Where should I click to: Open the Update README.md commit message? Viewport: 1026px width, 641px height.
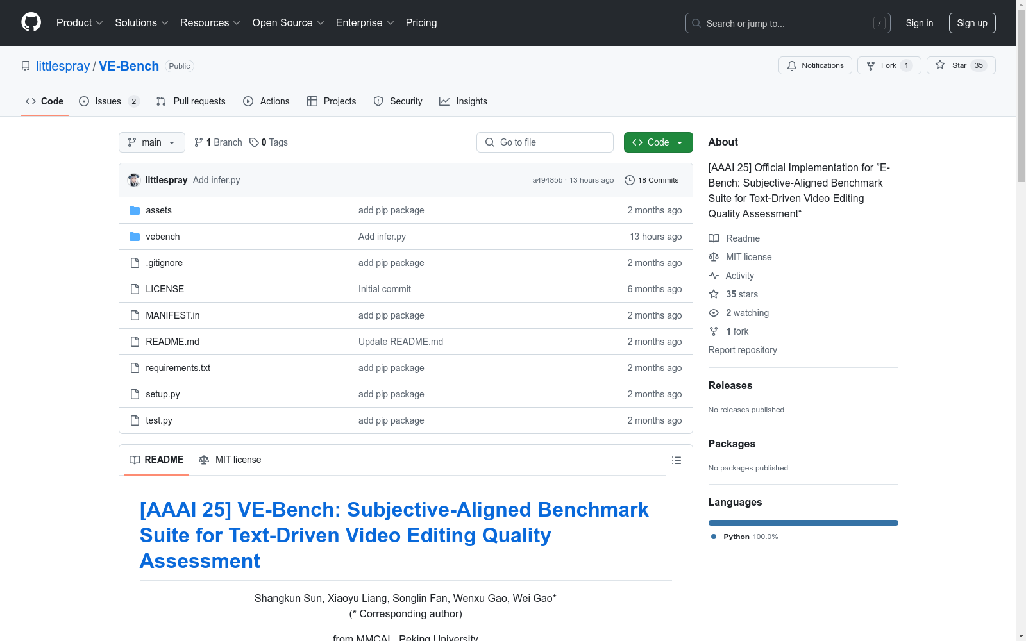[401, 342]
